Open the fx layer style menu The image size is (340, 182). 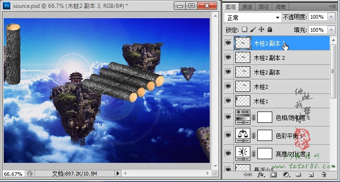tap(261, 175)
